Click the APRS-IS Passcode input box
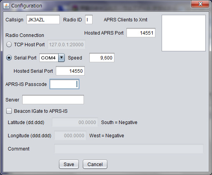Viewport: 212px width, 175px height. point(64,84)
